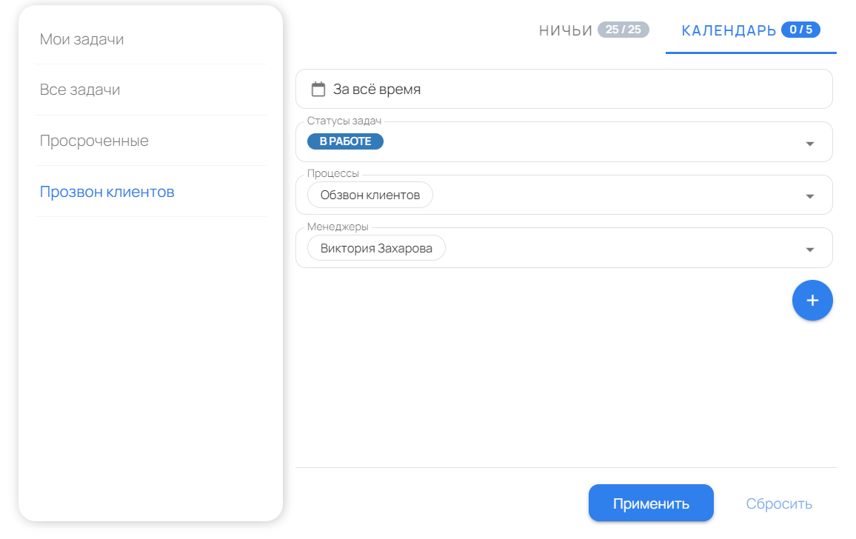The width and height of the screenshot is (856, 539).
Task: Click the Обзвон клиентов process chip
Action: tap(370, 195)
